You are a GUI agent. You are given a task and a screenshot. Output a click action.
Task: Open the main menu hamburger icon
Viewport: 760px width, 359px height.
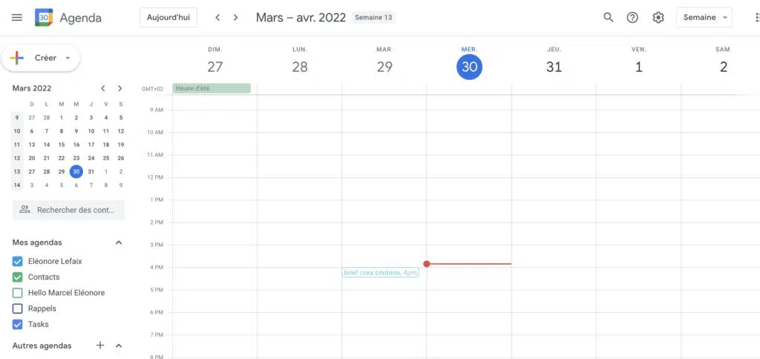pos(17,18)
